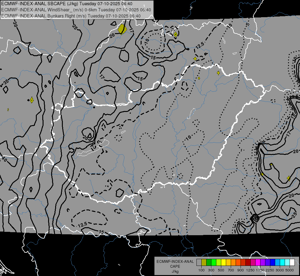
Task: Select the white swatch at the colorbar end
Action: (x=292, y=263)
